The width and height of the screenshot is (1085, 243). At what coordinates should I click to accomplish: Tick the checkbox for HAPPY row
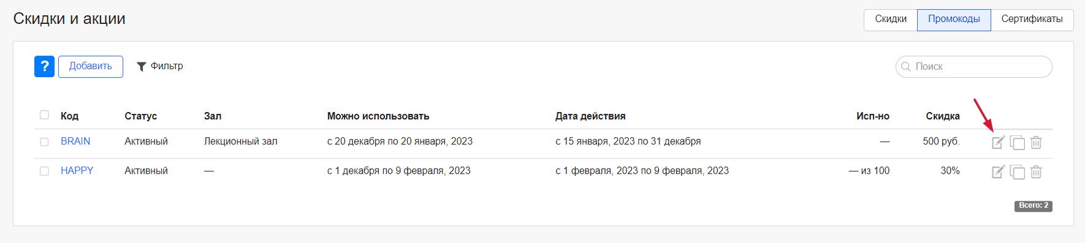[x=44, y=171]
